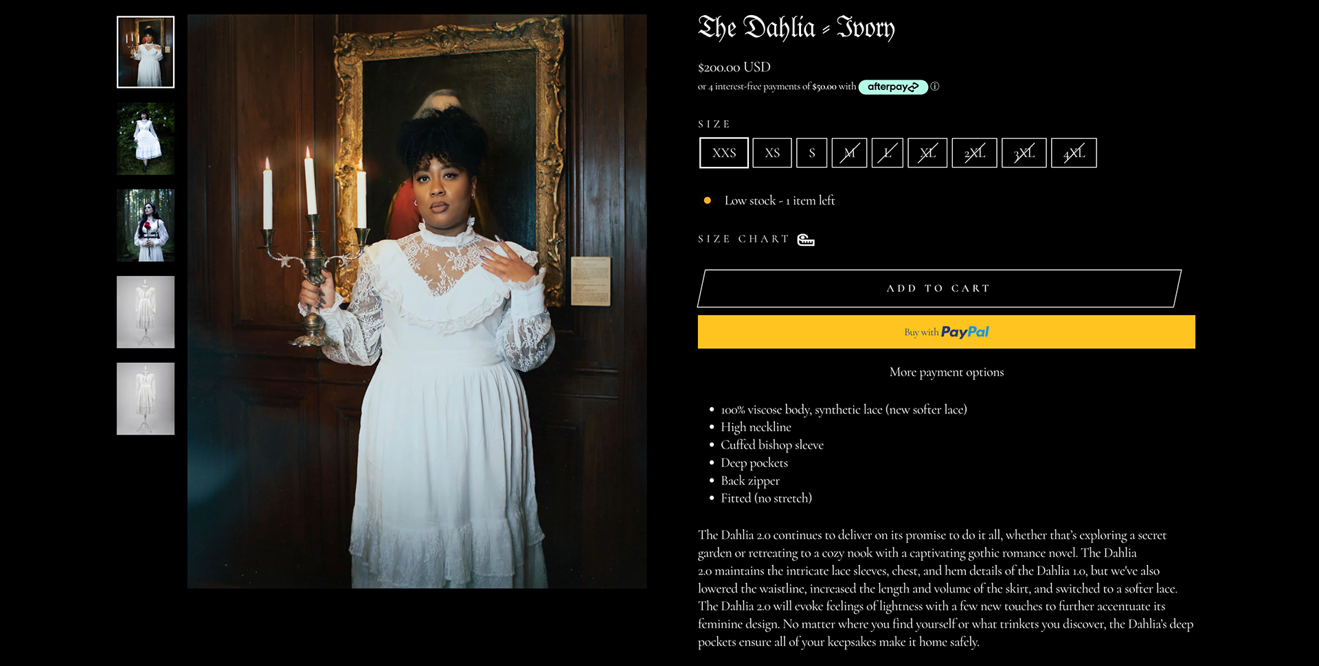Buy with PayPal
Screen dimensions: 1319x666
pos(947,332)
